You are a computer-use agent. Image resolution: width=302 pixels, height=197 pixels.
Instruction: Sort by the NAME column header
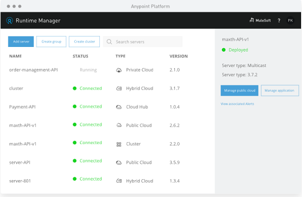pos(15,56)
